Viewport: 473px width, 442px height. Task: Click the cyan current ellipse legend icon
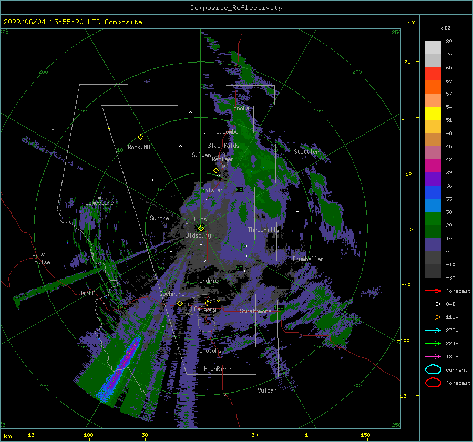pyautogui.click(x=433, y=369)
